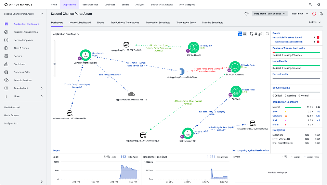
Task: Open the Dashboards & Reports menu
Action: [x=162, y=4]
